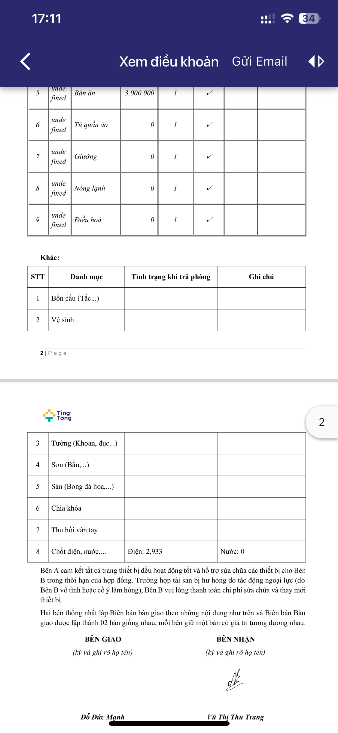Tap the recipient's signature image
The image size is (338, 733).
[236, 680]
